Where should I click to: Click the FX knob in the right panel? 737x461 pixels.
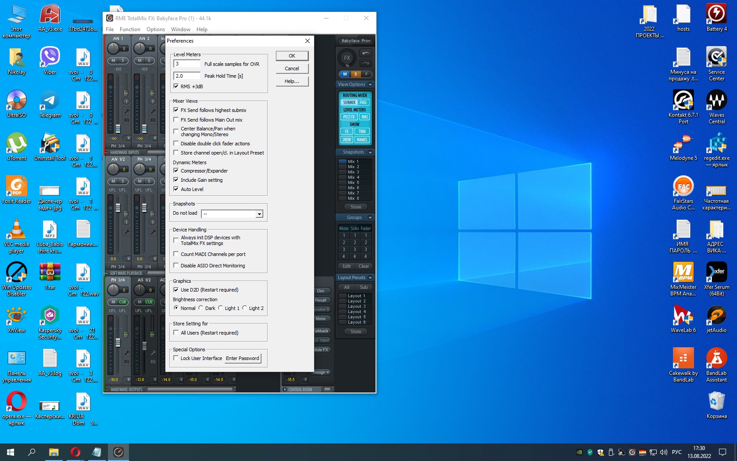click(347, 58)
